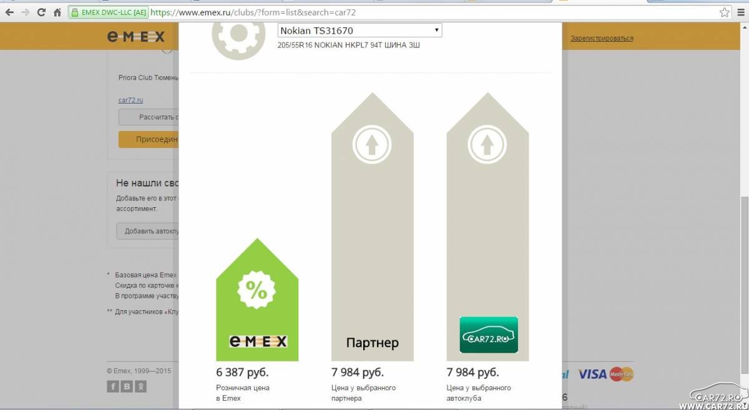
Task: Click the 205/55R16 NOKIAN HKPL7 description text
Action: click(x=349, y=46)
